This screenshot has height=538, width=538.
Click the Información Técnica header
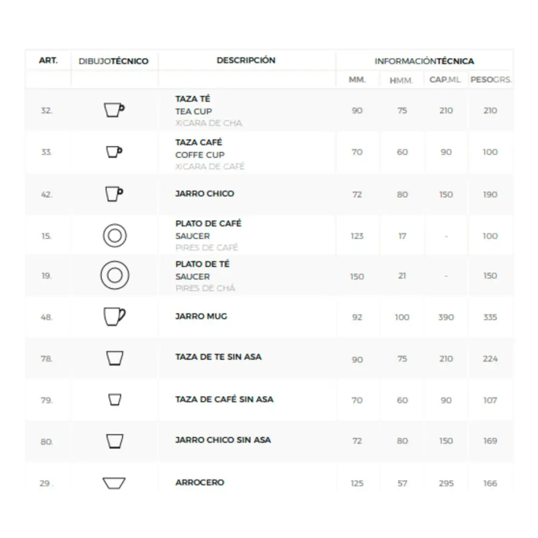click(x=424, y=61)
